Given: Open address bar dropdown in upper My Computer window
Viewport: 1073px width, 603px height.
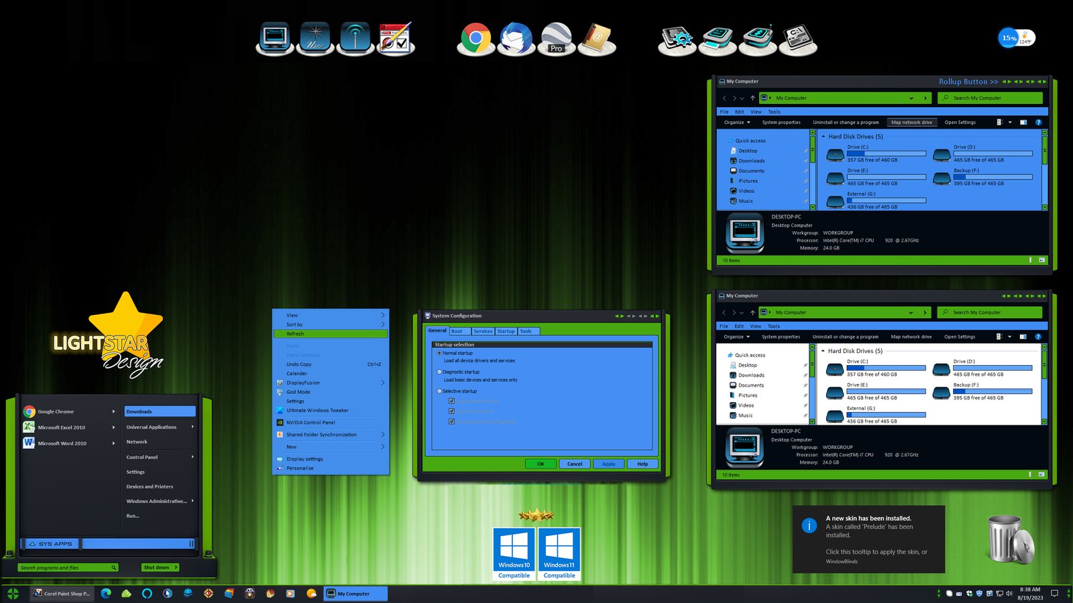Looking at the screenshot, I should click(911, 98).
